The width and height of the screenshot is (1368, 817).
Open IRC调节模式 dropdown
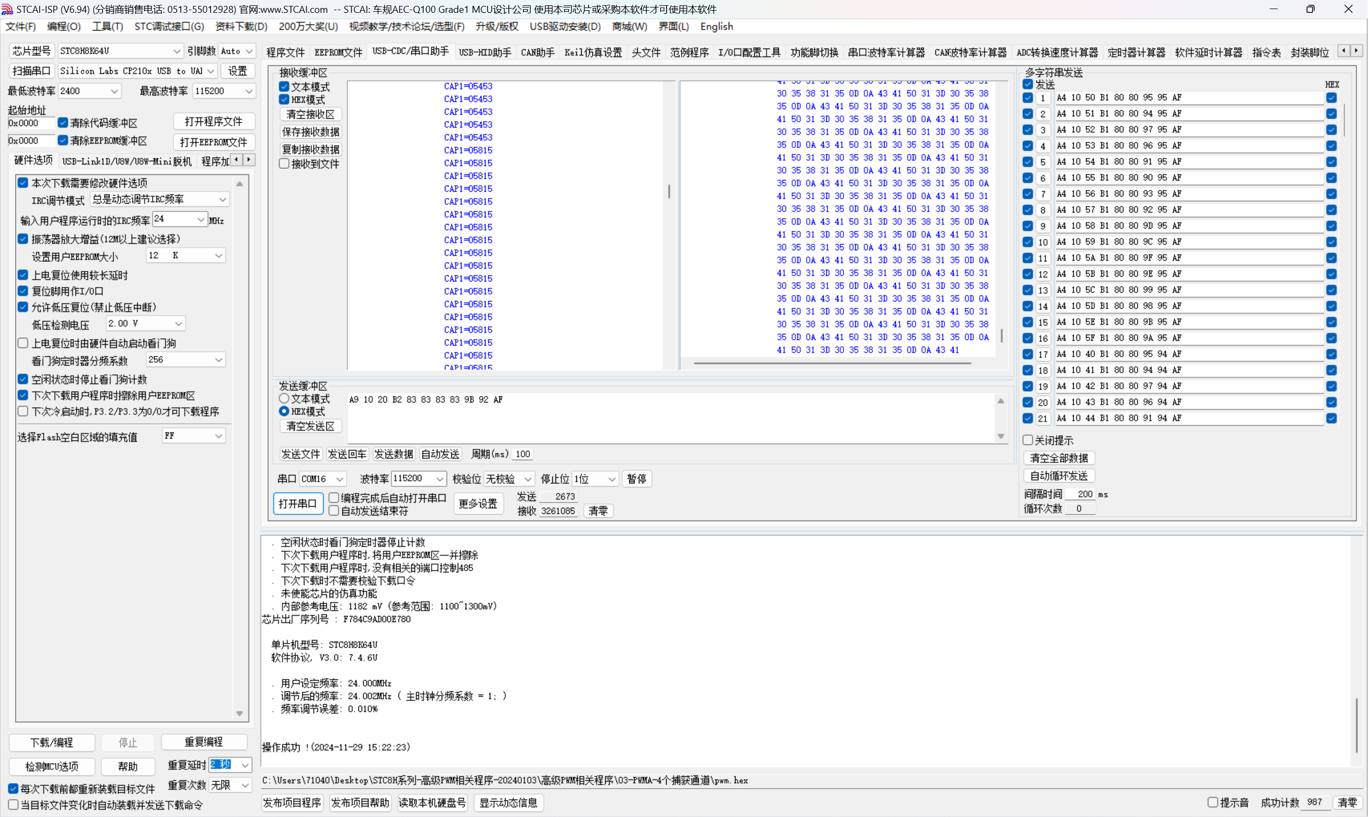point(222,199)
